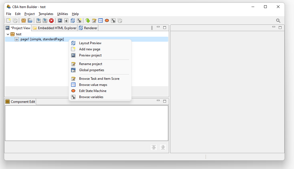The height and width of the screenshot is (169, 294).
Task: Click the preview project toolbar icon
Action: (x=60, y=21)
